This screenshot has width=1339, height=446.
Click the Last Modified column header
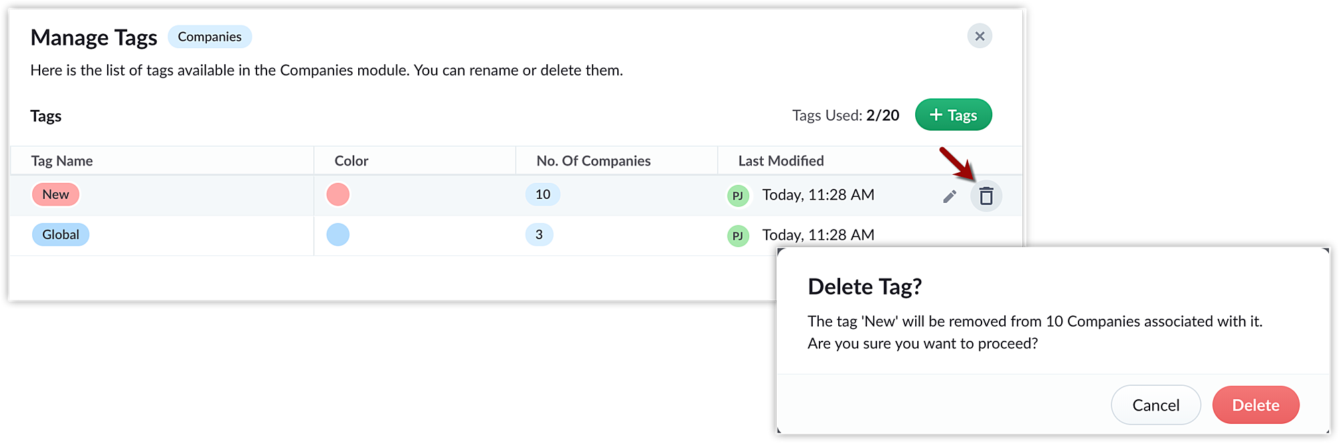(781, 161)
